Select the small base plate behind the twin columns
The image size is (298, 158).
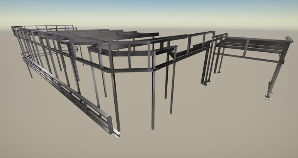point(219,73)
